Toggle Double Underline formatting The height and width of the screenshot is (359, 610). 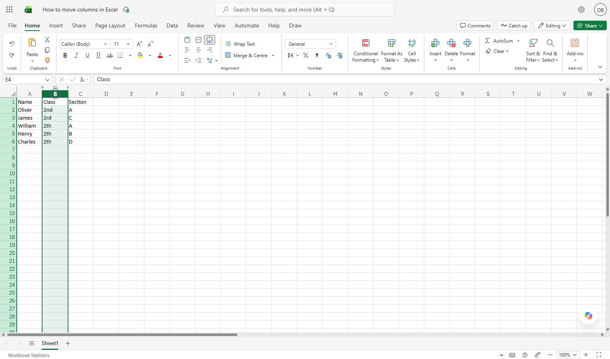(x=99, y=55)
